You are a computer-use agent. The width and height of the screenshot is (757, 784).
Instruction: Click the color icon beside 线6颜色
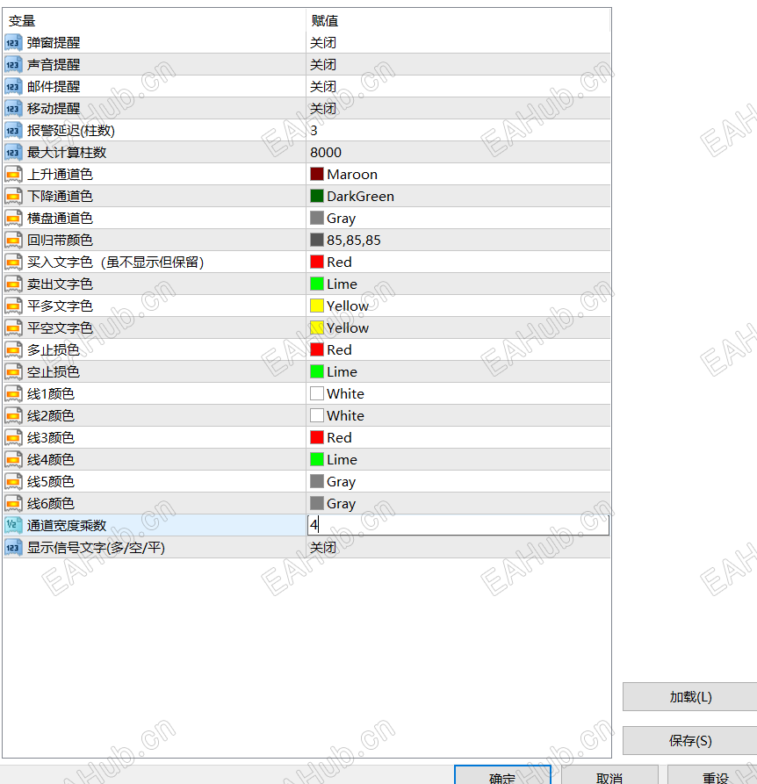[13, 504]
